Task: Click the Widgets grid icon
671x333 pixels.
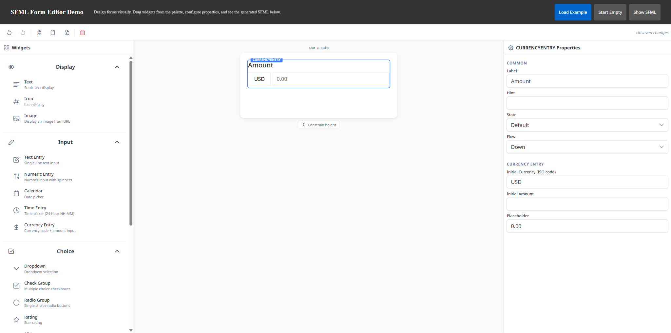Action: coord(7,48)
